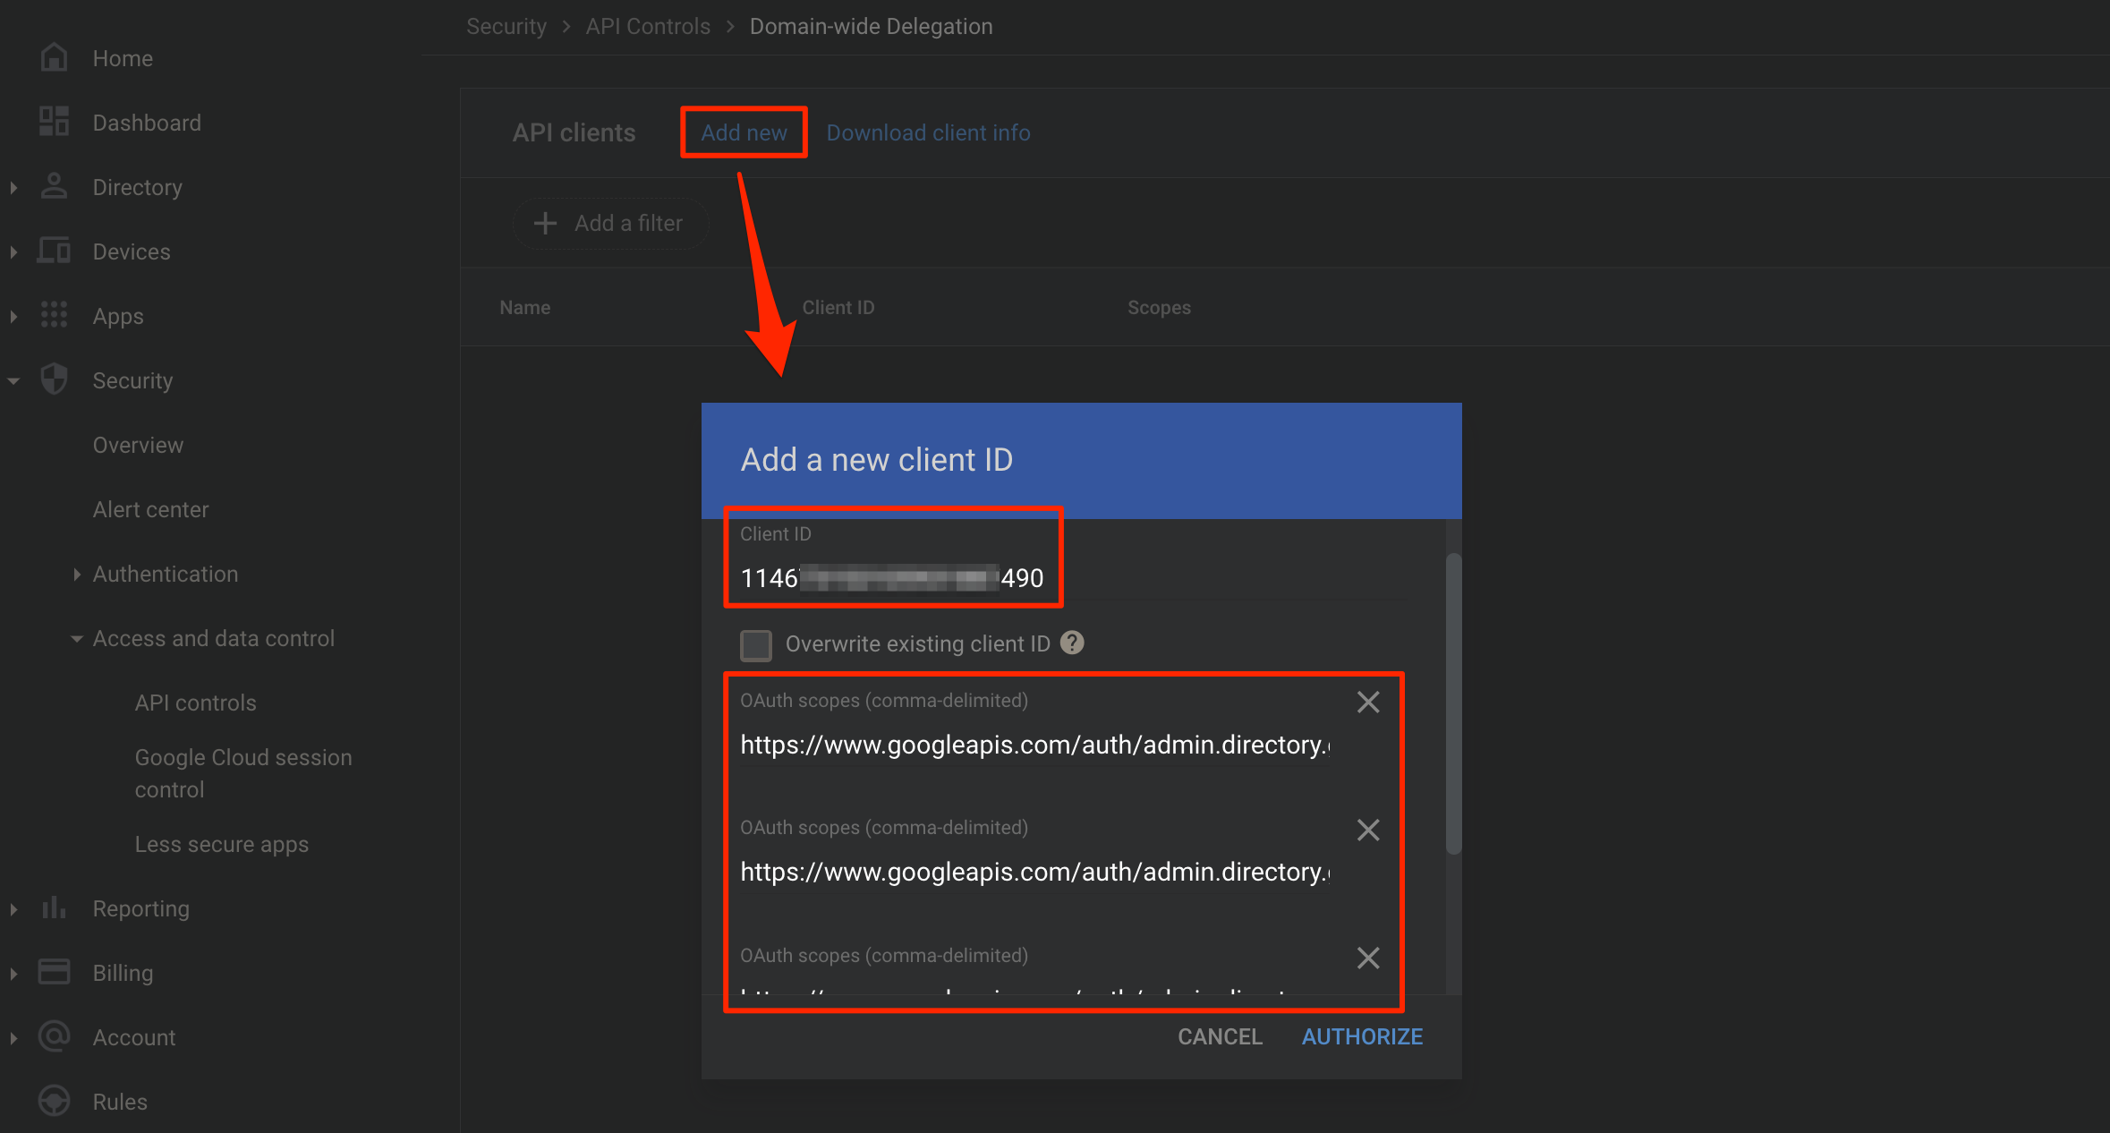The height and width of the screenshot is (1133, 2110).
Task: Click the AUTHORIZE button
Action: (1362, 1036)
